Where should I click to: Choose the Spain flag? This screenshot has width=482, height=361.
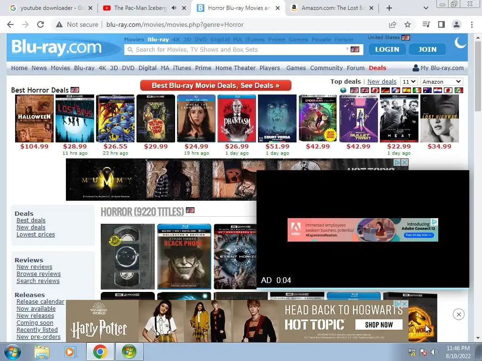pyautogui.click(x=406, y=90)
